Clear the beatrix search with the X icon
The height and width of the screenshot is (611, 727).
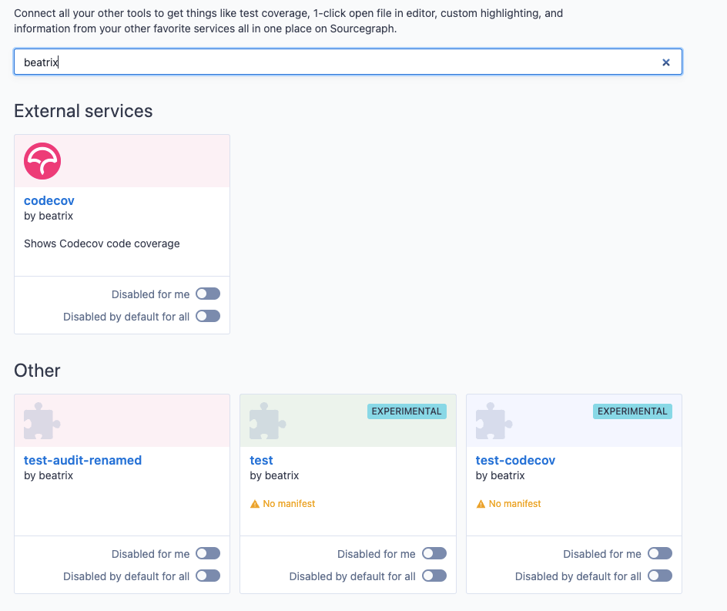point(666,62)
